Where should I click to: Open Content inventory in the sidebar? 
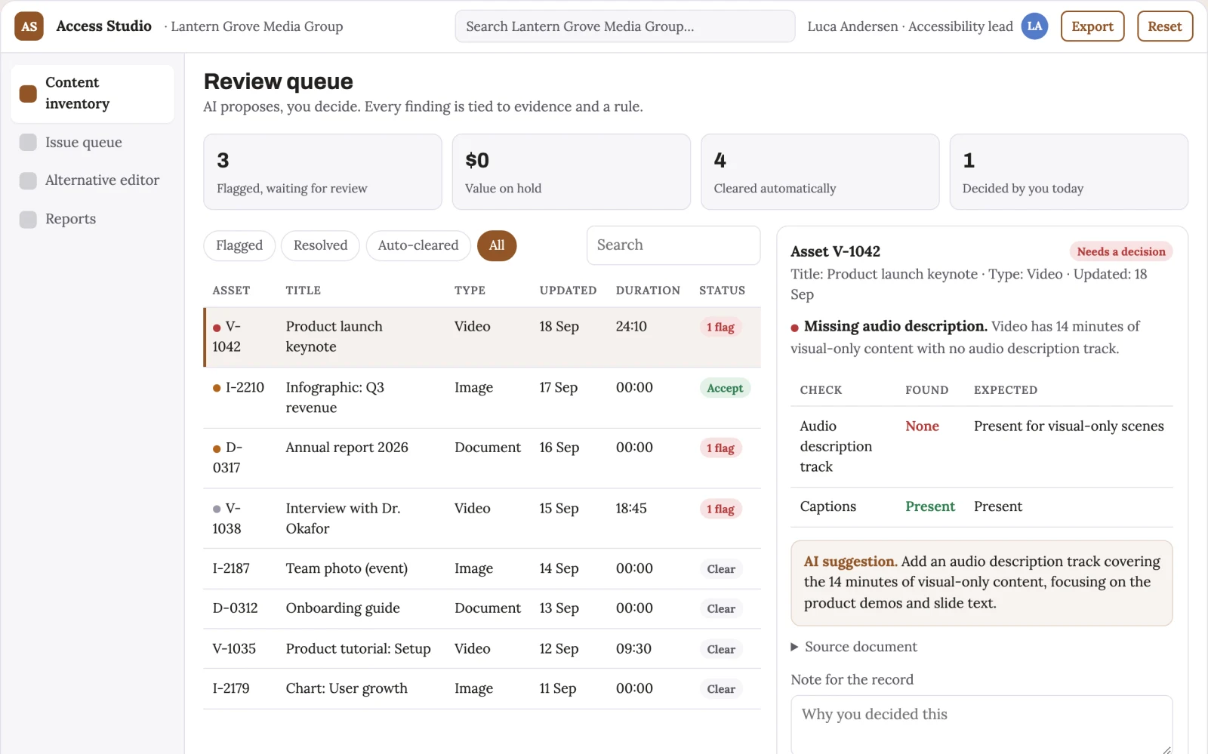pos(92,94)
